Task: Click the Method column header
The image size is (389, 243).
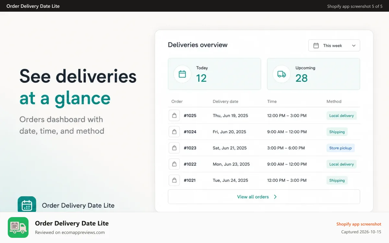Action: point(334,101)
